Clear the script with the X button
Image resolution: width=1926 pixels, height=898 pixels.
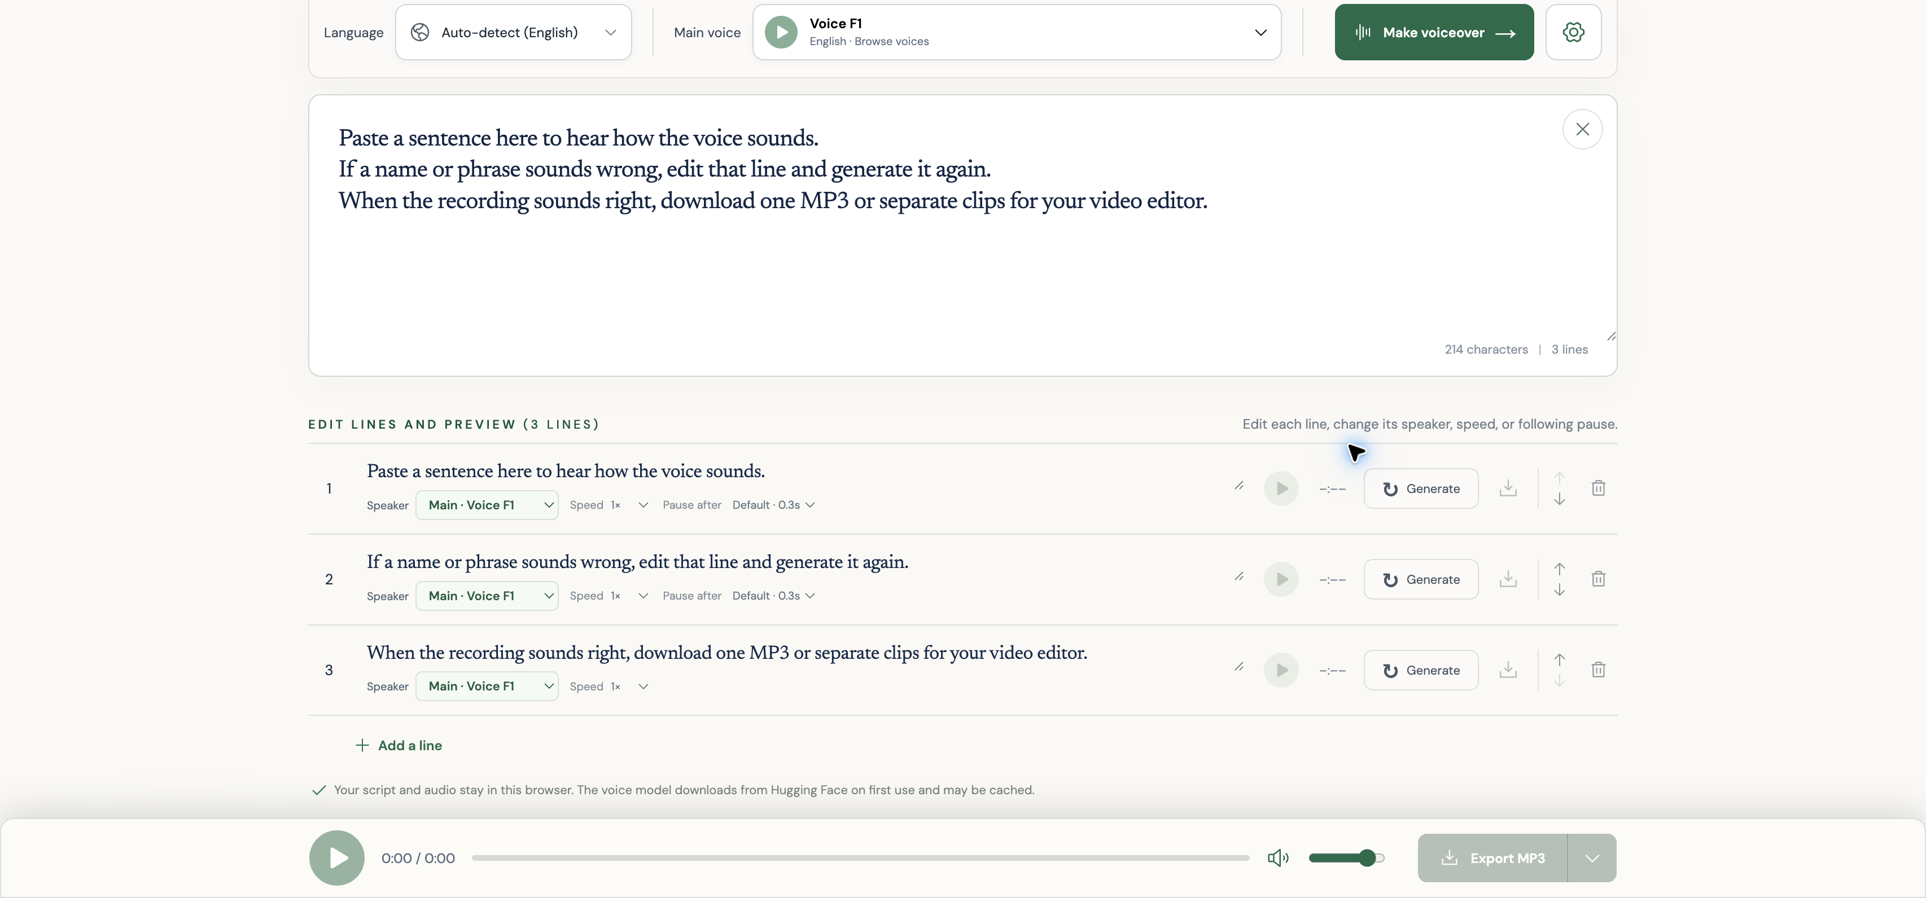1582,129
